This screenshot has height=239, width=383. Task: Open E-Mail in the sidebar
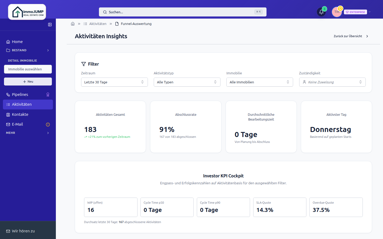pyautogui.click(x=28, y=124)
